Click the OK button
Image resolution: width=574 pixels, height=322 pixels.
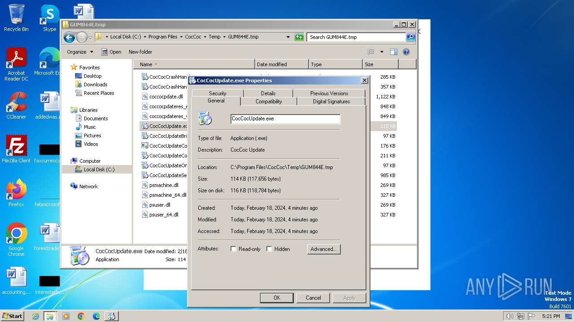tap(277, 298)
